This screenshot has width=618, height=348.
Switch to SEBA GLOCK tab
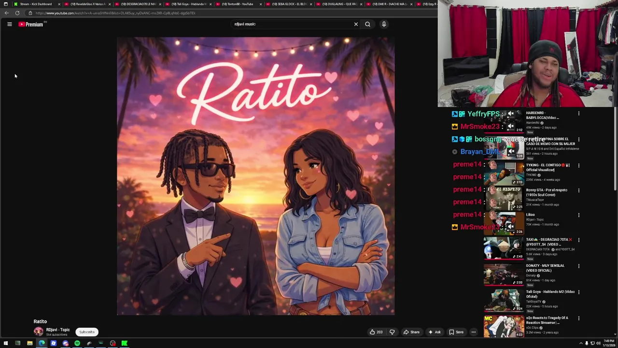(x=290, y=4)
